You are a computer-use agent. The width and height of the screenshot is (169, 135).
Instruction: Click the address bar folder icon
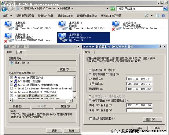pyautogui.click(x=18, y=8)
